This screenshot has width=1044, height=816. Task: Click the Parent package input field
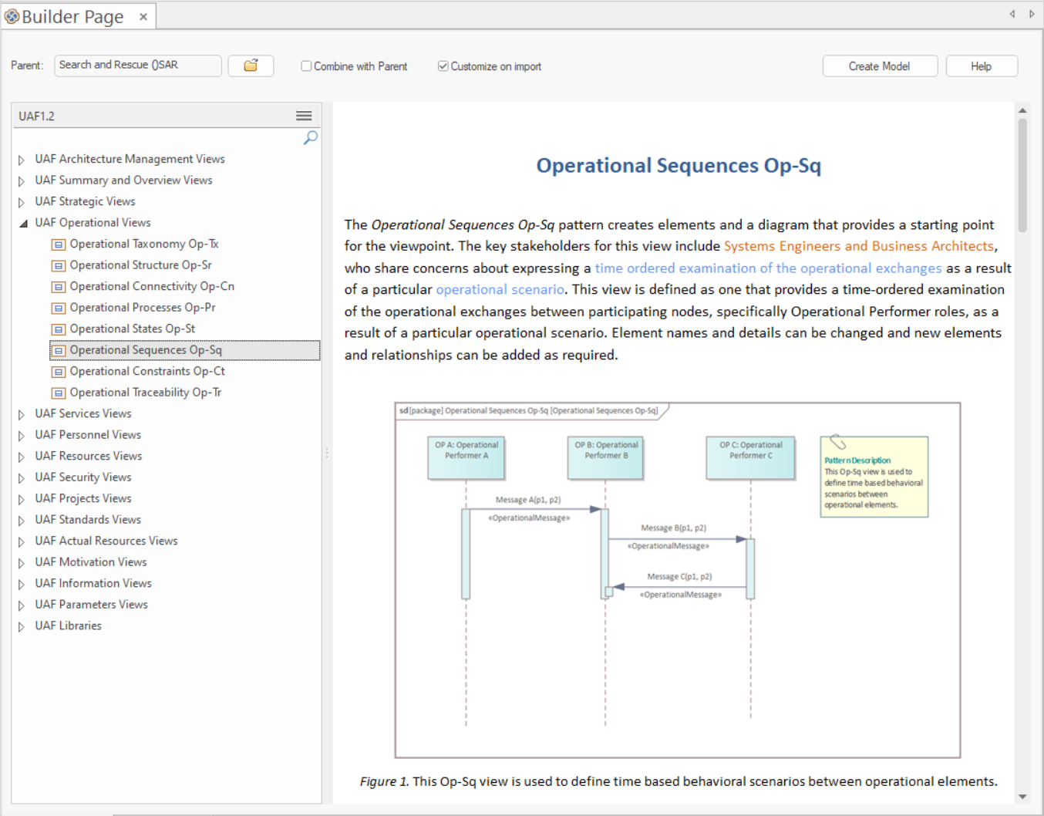coord(138,66)
